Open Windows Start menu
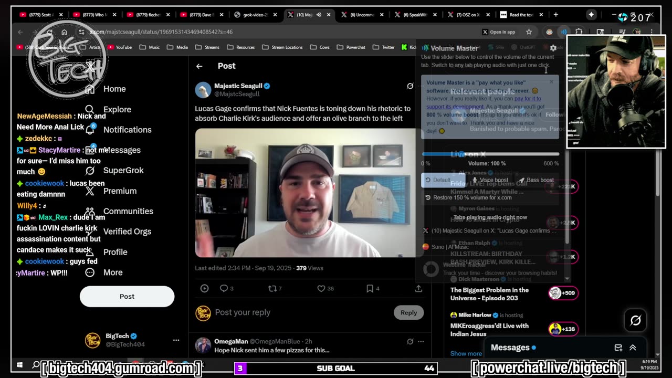 [19, 364]
